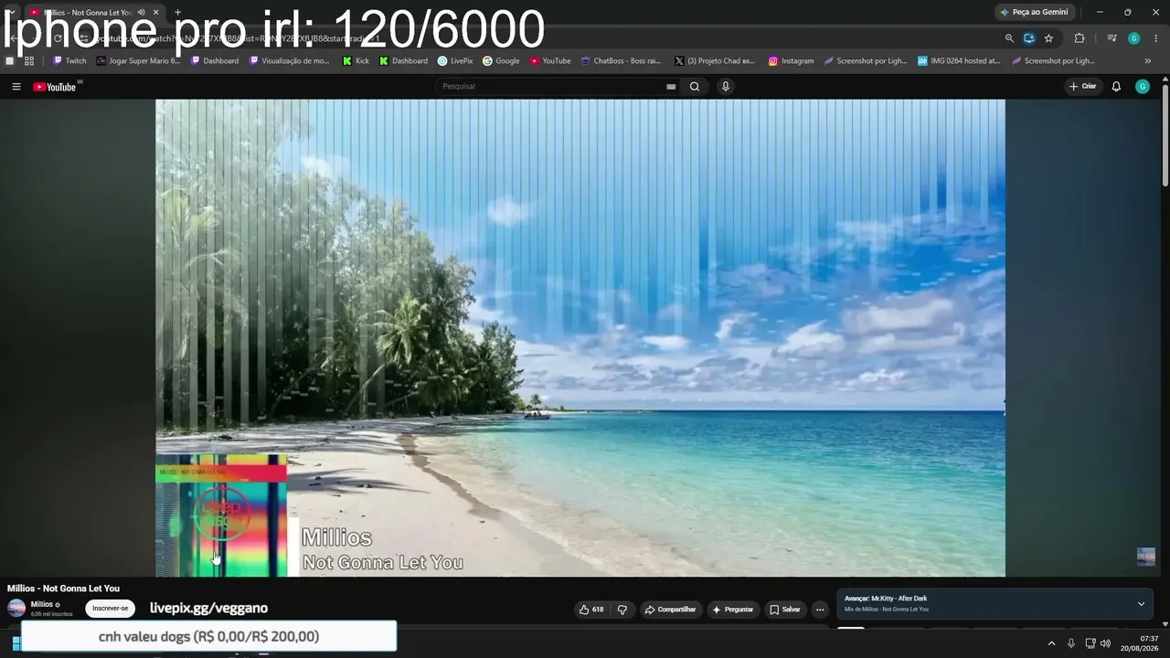Open Dashboard bookmark with the Kick icon

pos(403,61)
